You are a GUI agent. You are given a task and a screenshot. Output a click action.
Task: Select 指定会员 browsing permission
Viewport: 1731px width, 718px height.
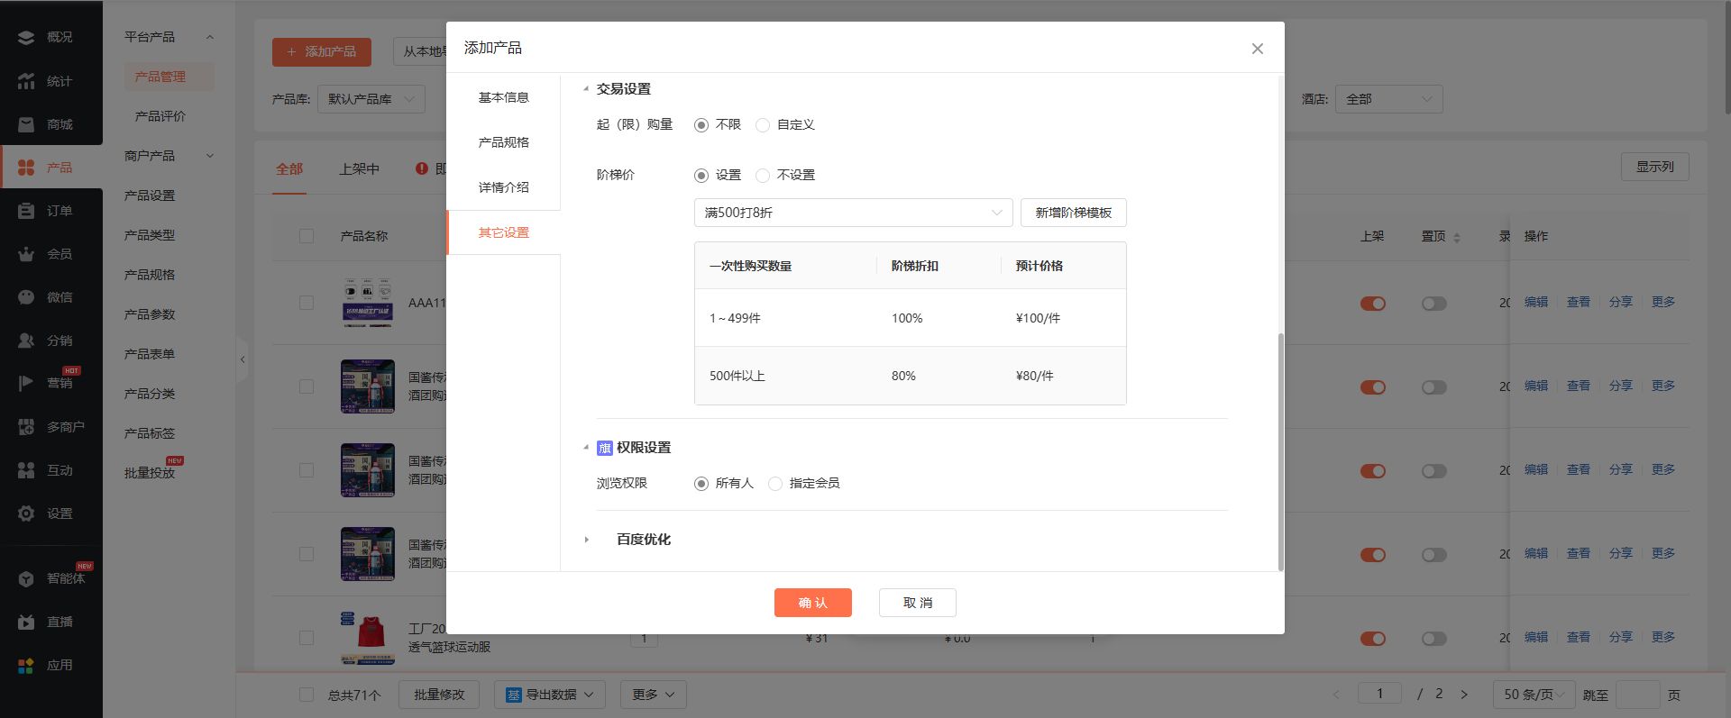(775, 484)
